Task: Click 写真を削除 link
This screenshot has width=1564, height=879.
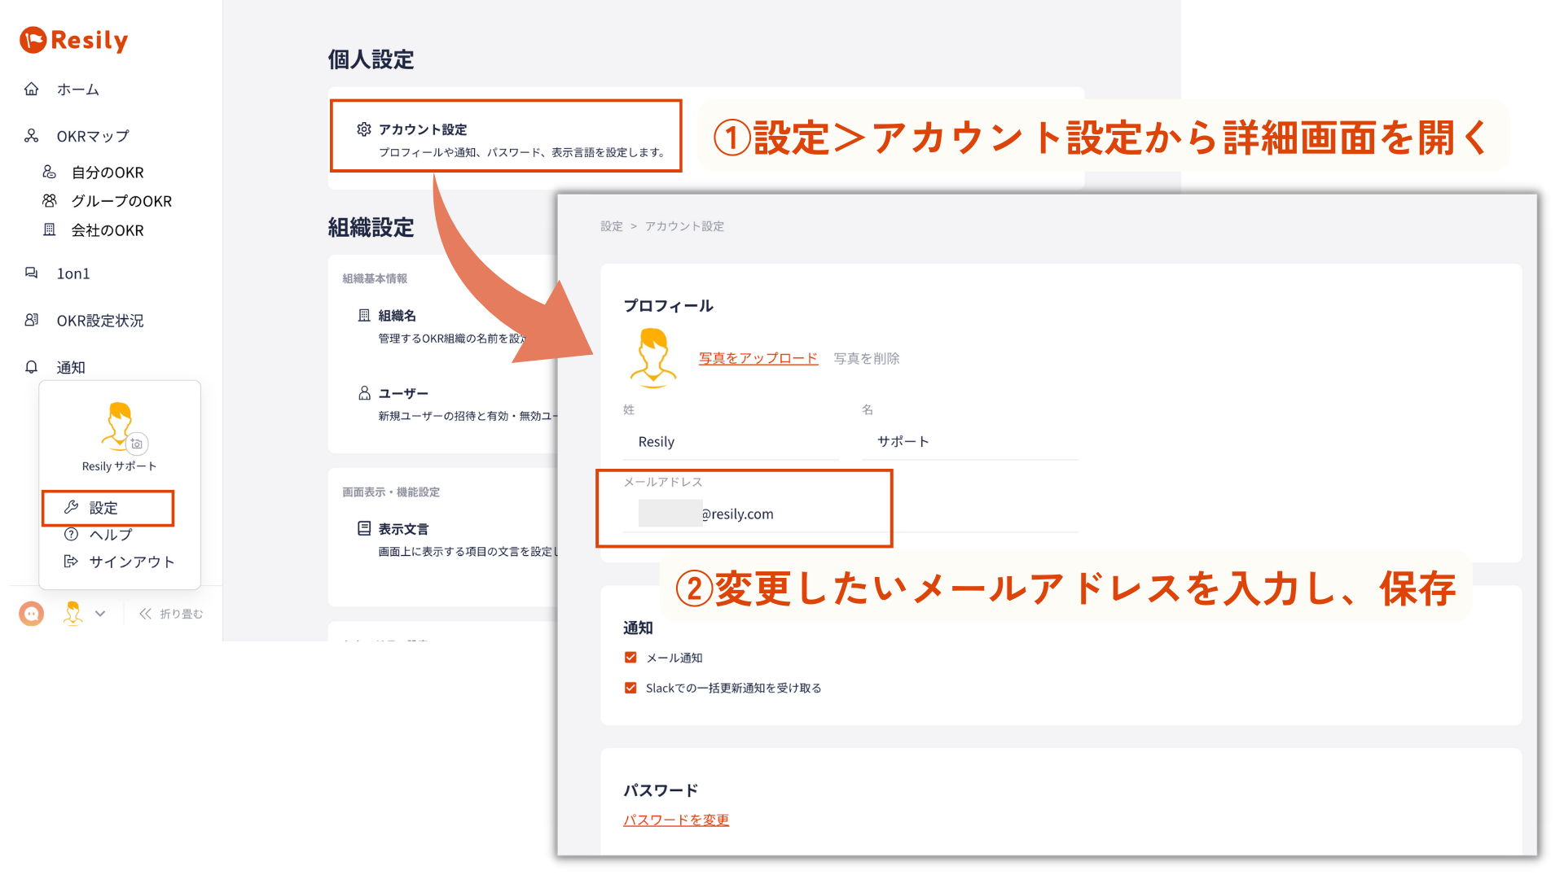Action: coord(867,358)
